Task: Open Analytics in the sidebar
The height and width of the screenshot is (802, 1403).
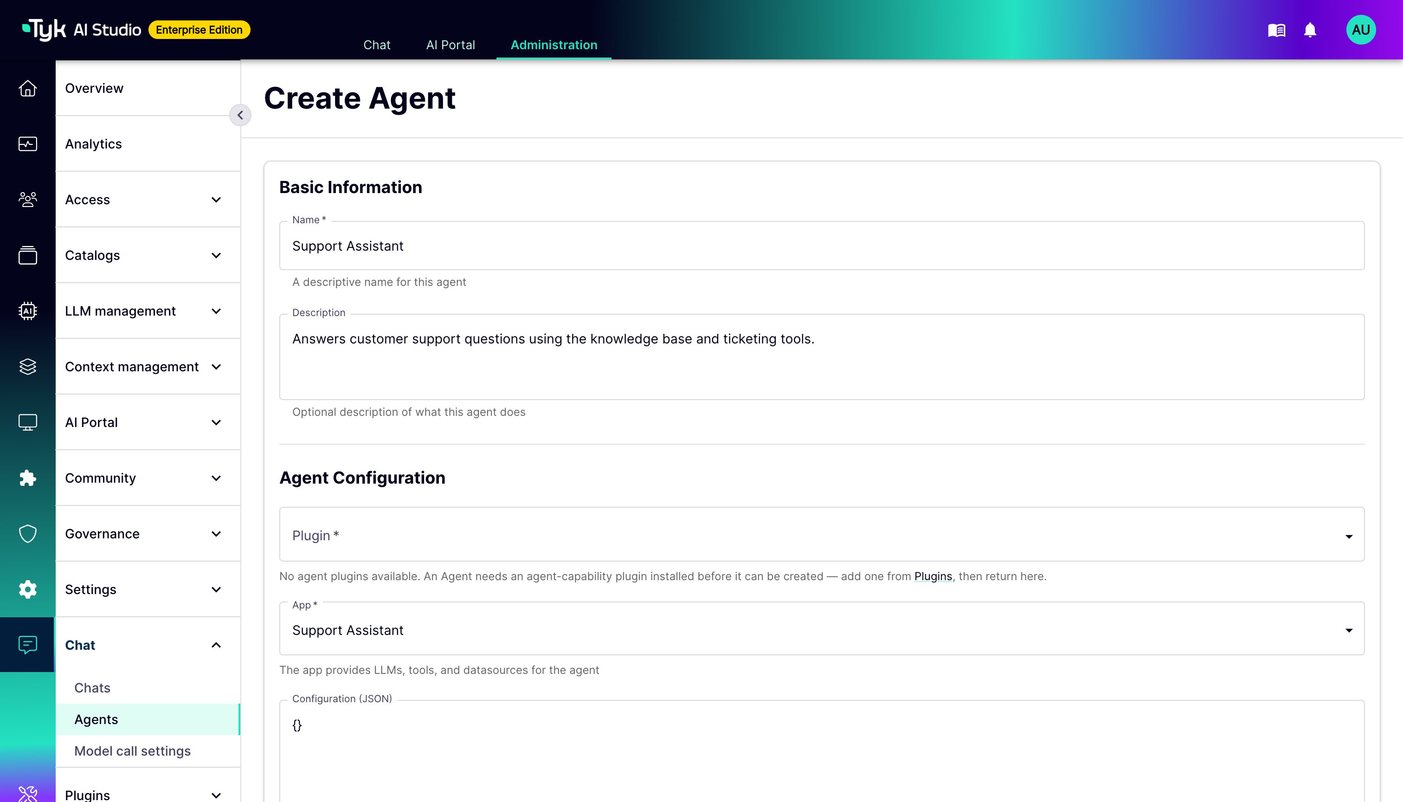Action: coord(148,144)
